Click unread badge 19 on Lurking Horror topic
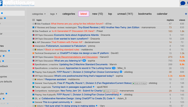The width and height of the screenshot is (188, 107). click(114, 68)
